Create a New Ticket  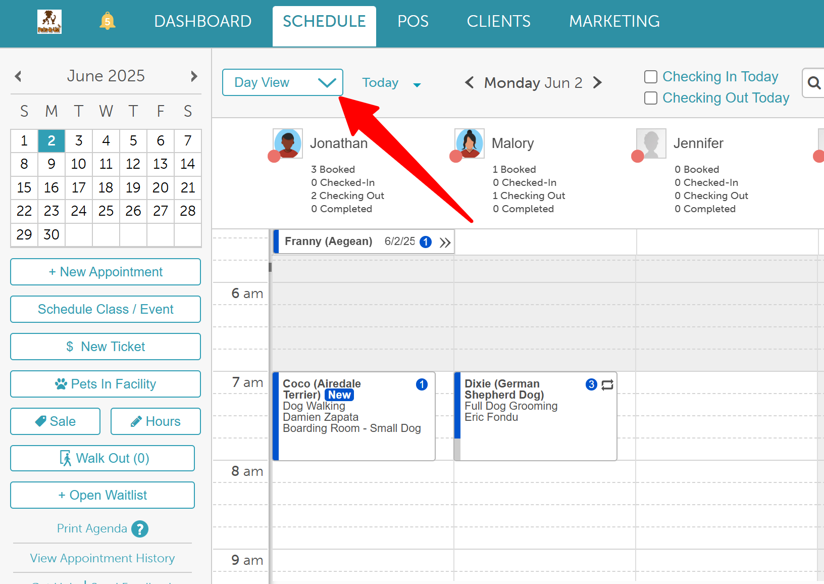106,347
